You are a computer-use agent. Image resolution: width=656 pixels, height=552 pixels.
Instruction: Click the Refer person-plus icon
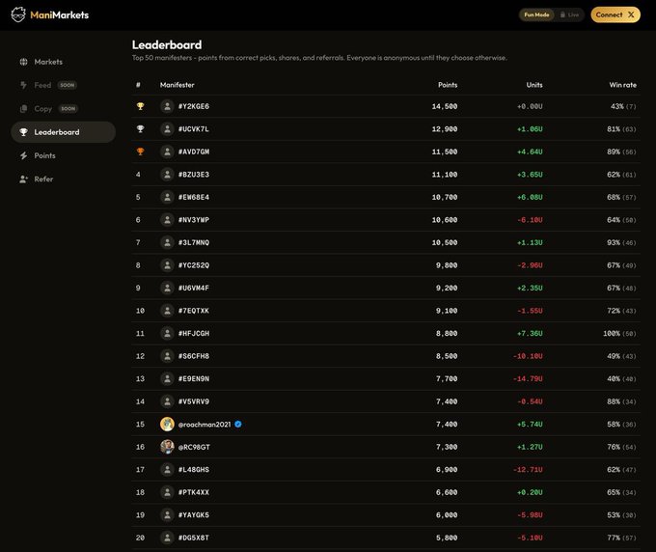(23, 179)
